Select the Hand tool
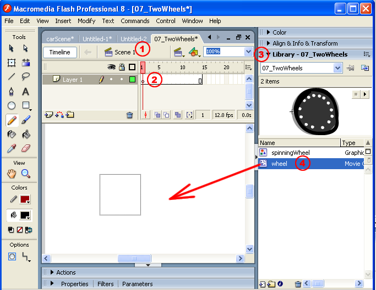The width and height of the screenshot is (376, 290). tap(12, 174)
